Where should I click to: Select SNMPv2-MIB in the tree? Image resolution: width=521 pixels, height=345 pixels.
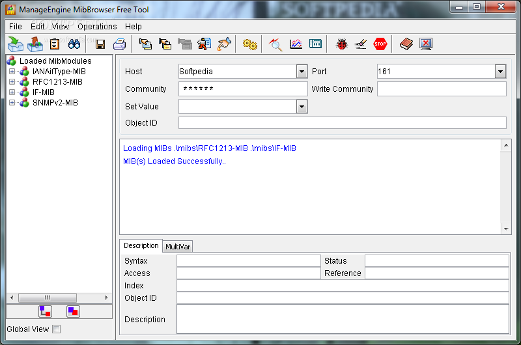point(55,103)
